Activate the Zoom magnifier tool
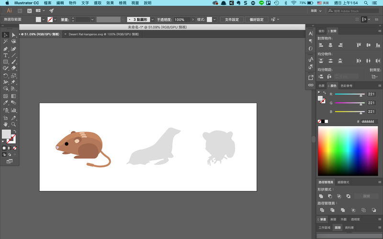Image resolution: width=383 pixels, height=239 pixels. tap(14, 124)
